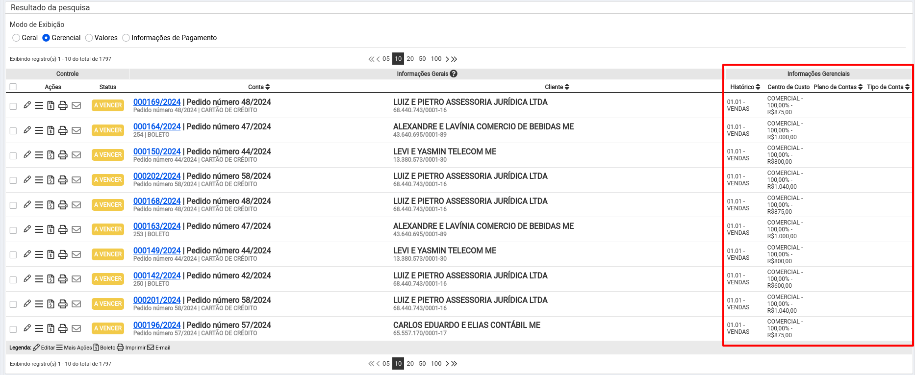Jump to last page in top pager
This screenshot has height=375, width=915.
454,59
